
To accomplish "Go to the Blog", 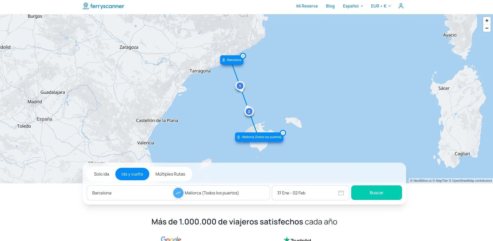I will (x=330, y=6).
